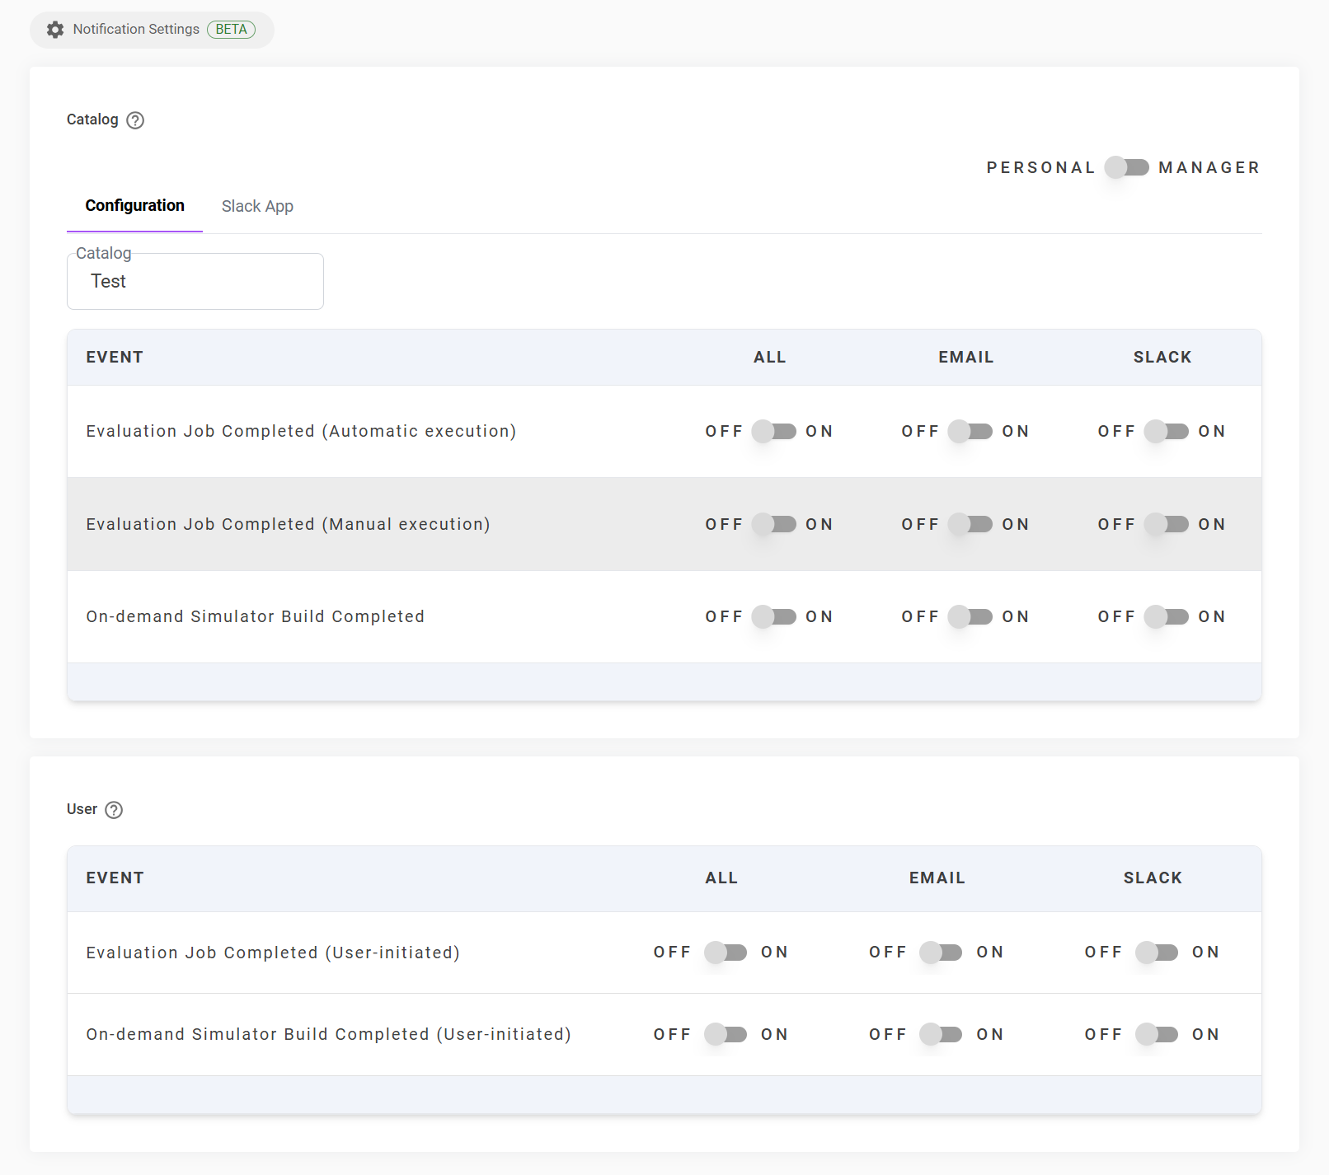Image resolution: width=1329 pixels, height=1175 pixels.
Task: Toggle SLACK for On-demand Simulator Build Completed (User-initiated)
Action: (x=1158, y=1034)
